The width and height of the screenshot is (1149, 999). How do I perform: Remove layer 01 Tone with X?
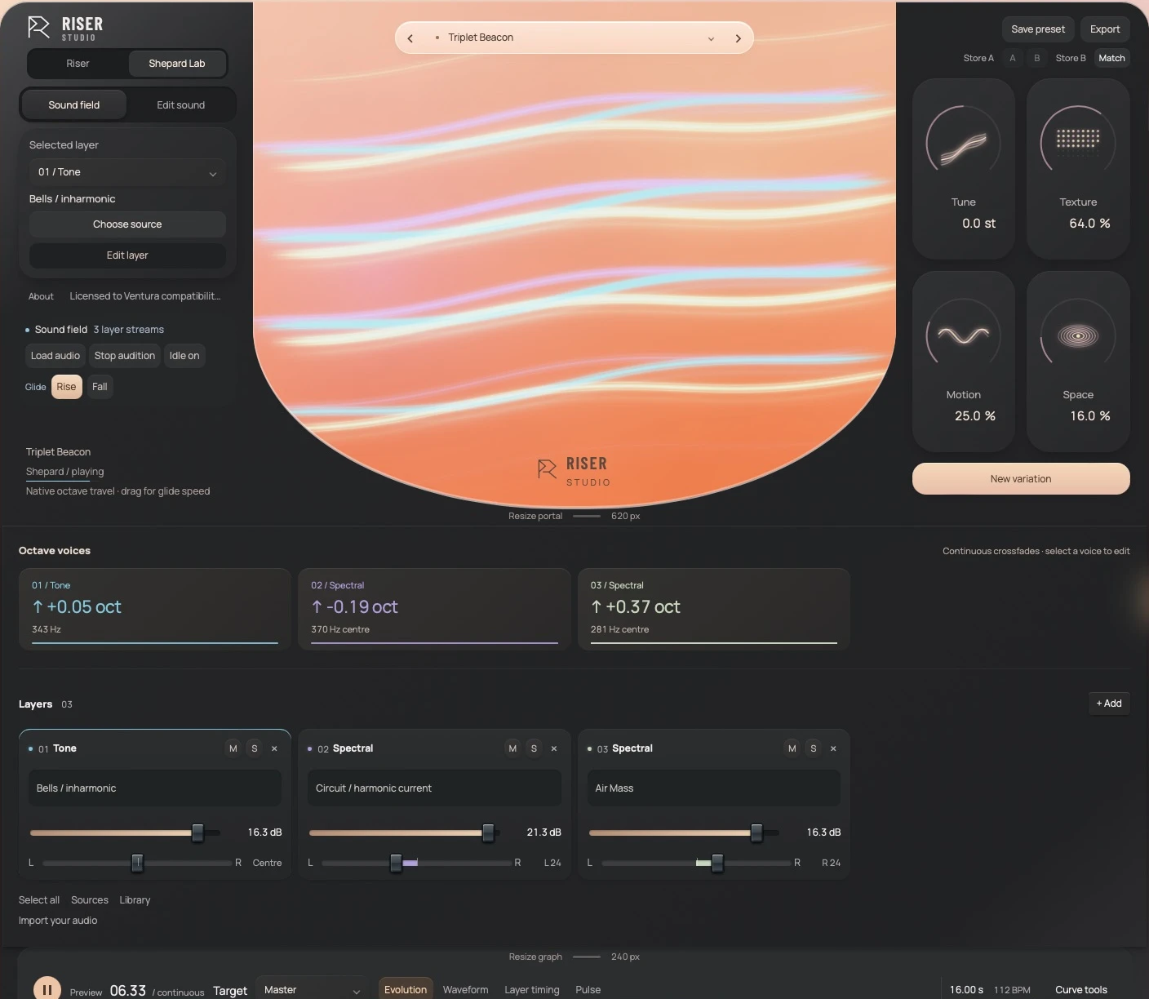click(274, 748)
